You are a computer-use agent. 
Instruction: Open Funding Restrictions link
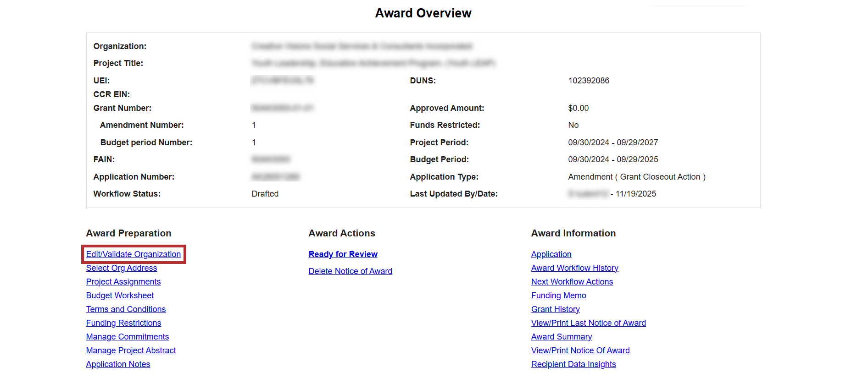123,323
